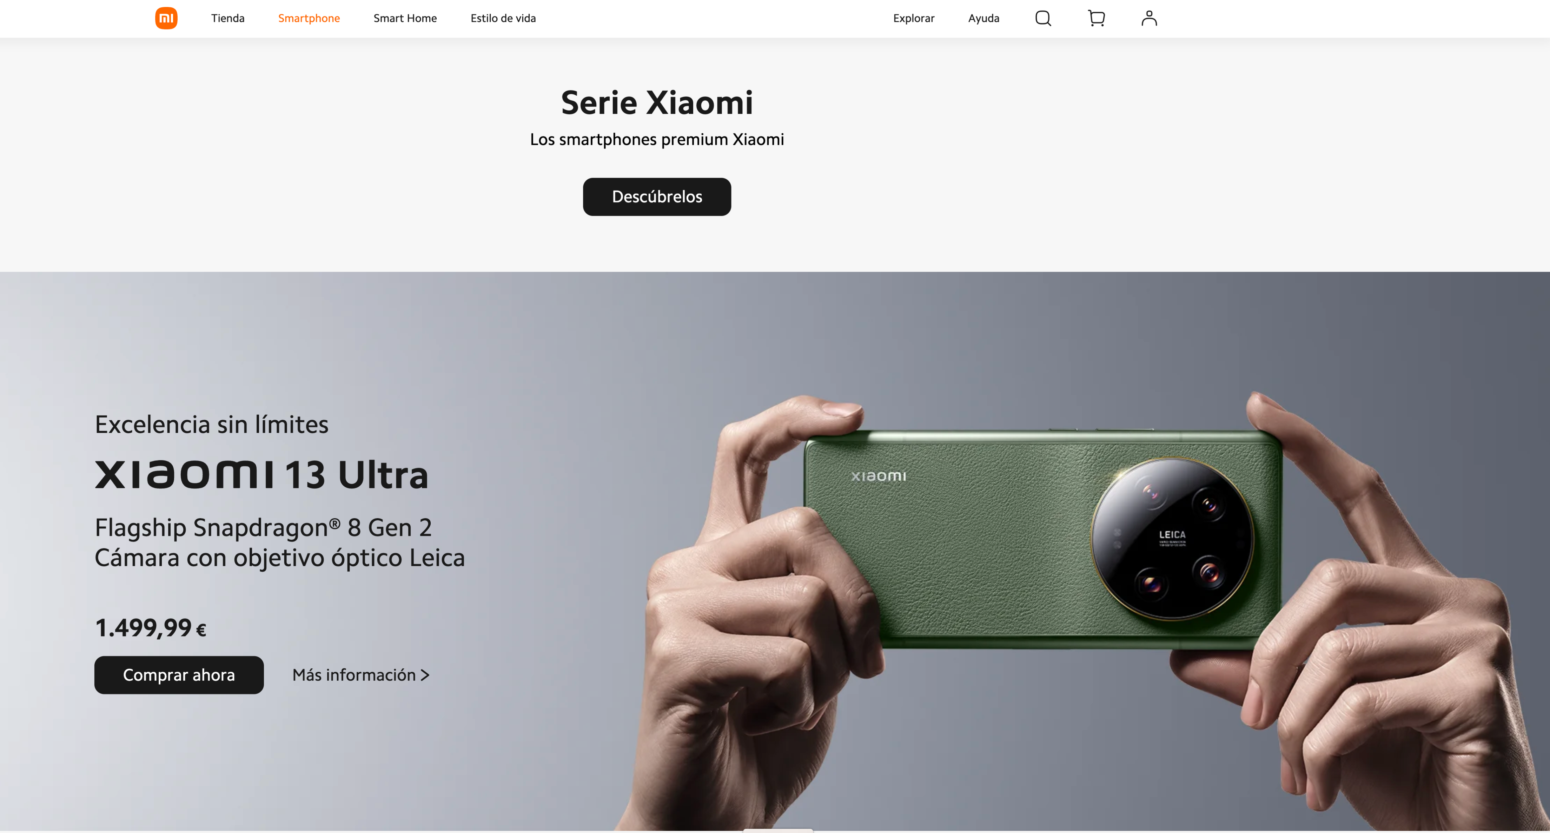Screen dimensions: 1550x833
Task: Open the search magnifier icon
Action: [1044, 18]
